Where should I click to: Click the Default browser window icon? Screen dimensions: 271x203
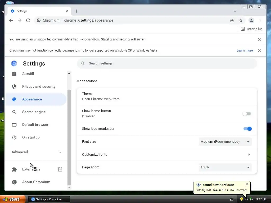(14, 125)
